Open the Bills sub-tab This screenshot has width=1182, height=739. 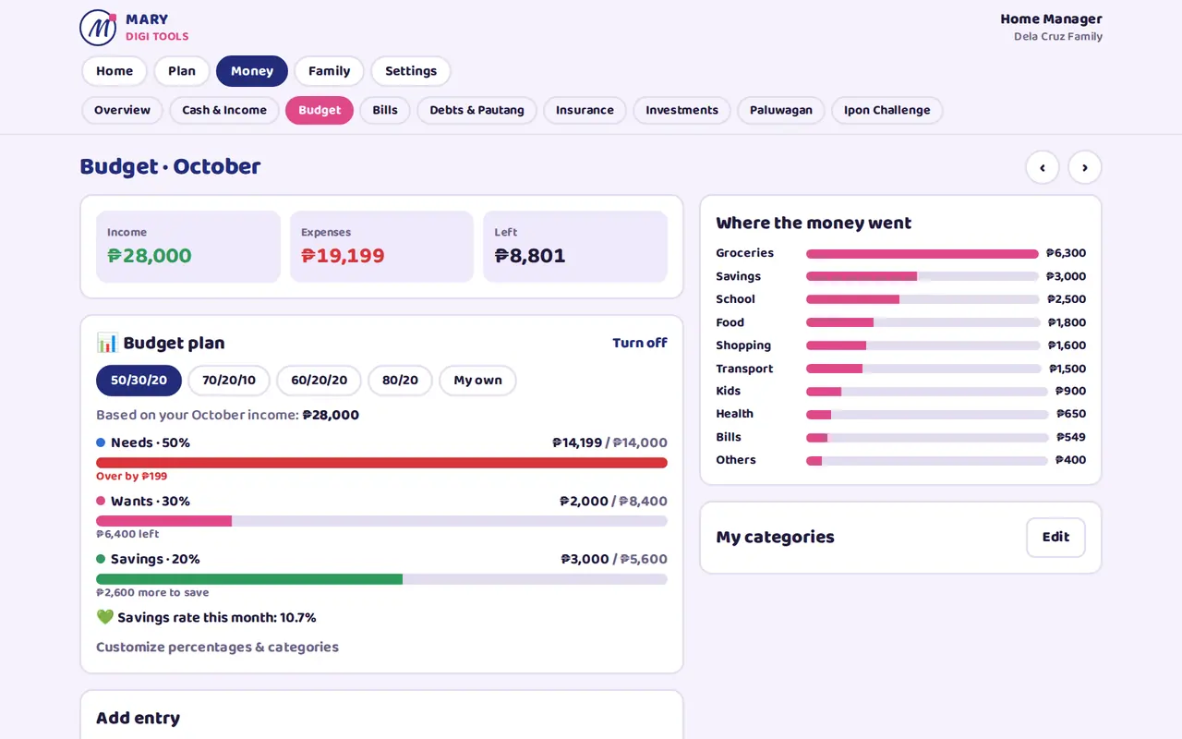tap(385, 110)
